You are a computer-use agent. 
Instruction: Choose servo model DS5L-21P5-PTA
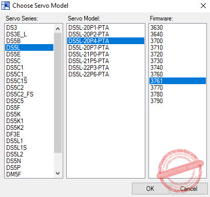pos(106,61)
